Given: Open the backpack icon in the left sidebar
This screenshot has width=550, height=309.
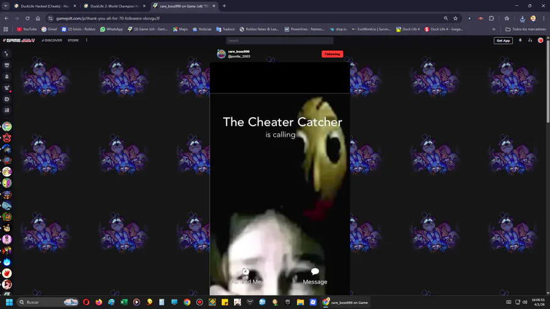Looking at the screenshot, I should pyautogui.click(x=7, y=76).
